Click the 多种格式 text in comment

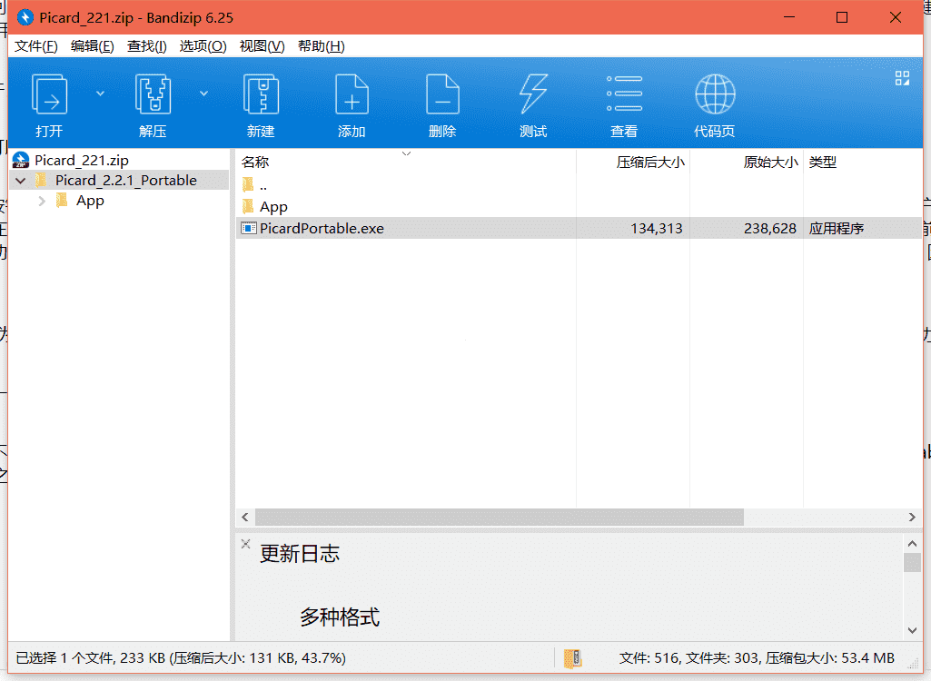tap(340, 617)
